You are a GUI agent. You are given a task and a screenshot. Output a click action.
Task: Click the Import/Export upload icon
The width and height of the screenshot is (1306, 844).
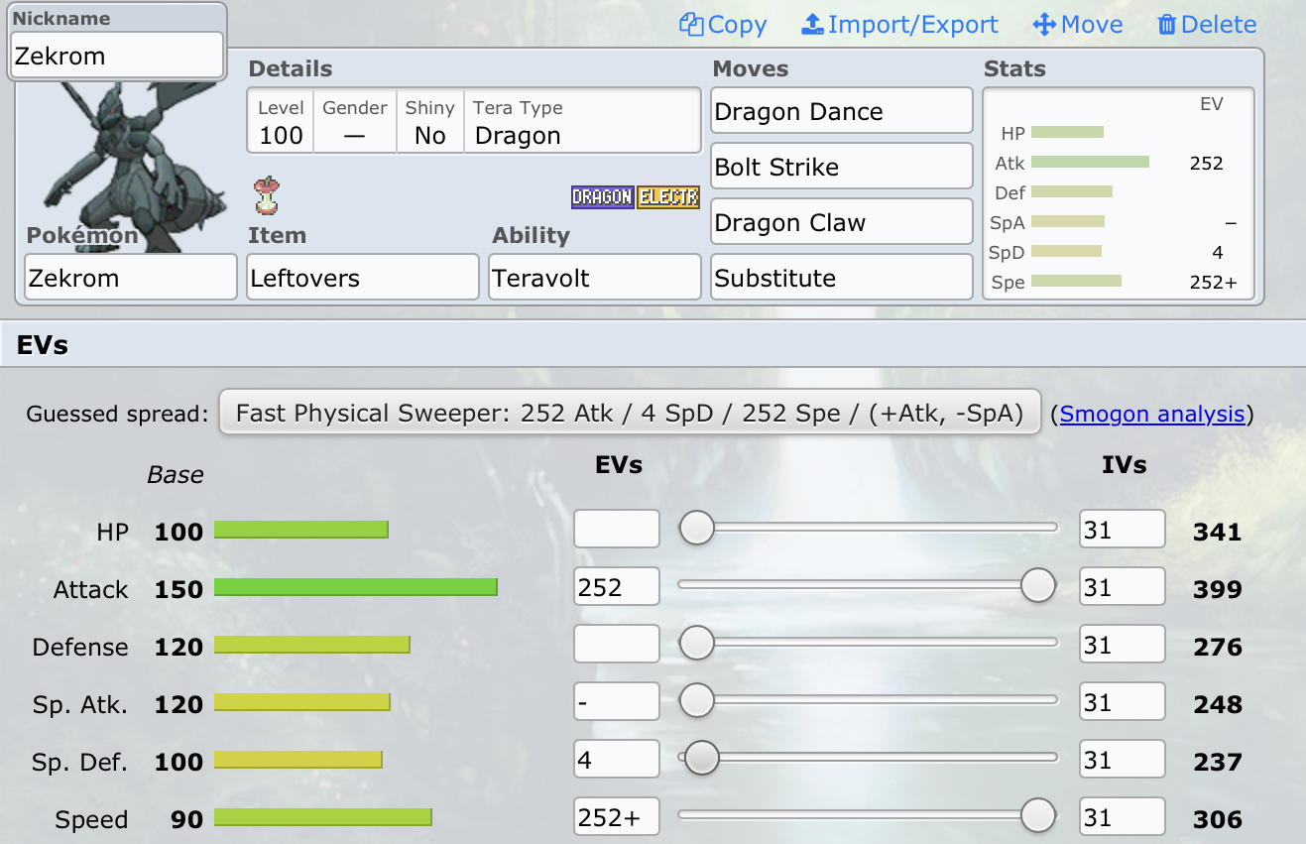[x=812, y=25]
